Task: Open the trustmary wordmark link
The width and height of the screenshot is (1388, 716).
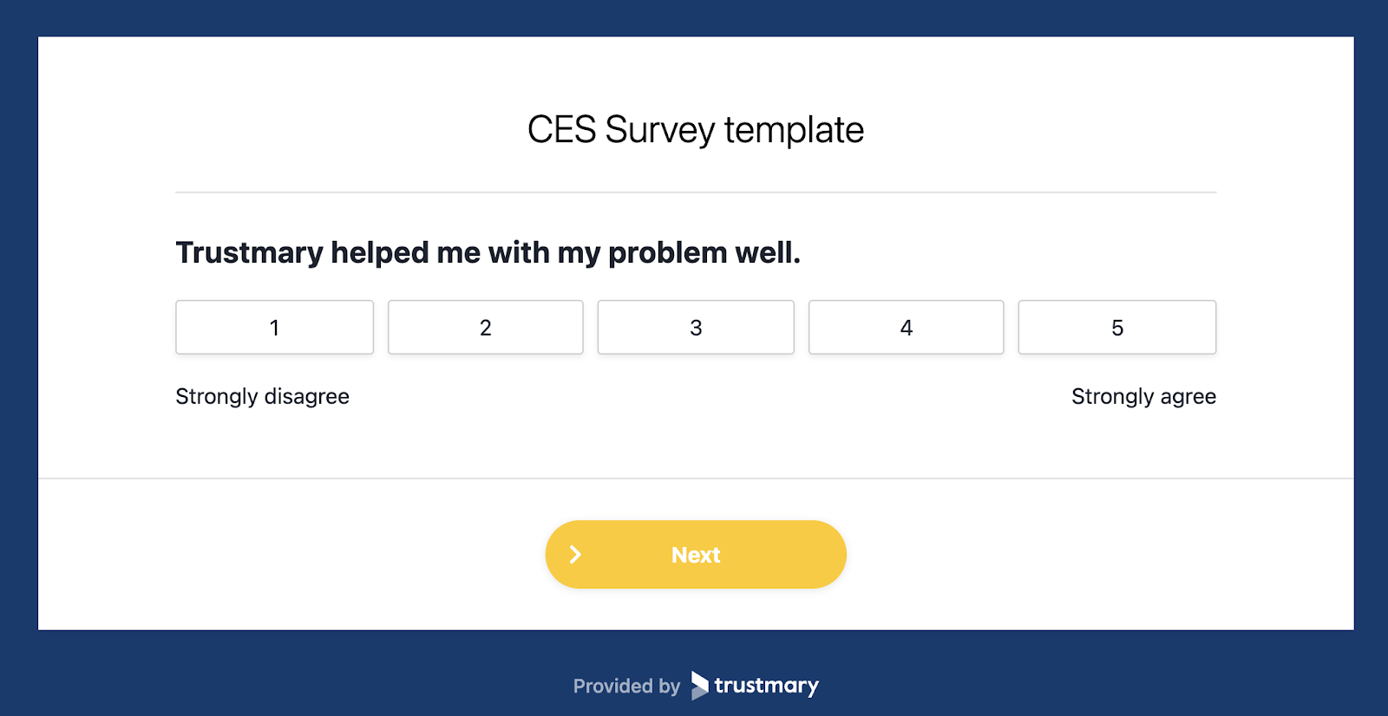Action: 766,686
